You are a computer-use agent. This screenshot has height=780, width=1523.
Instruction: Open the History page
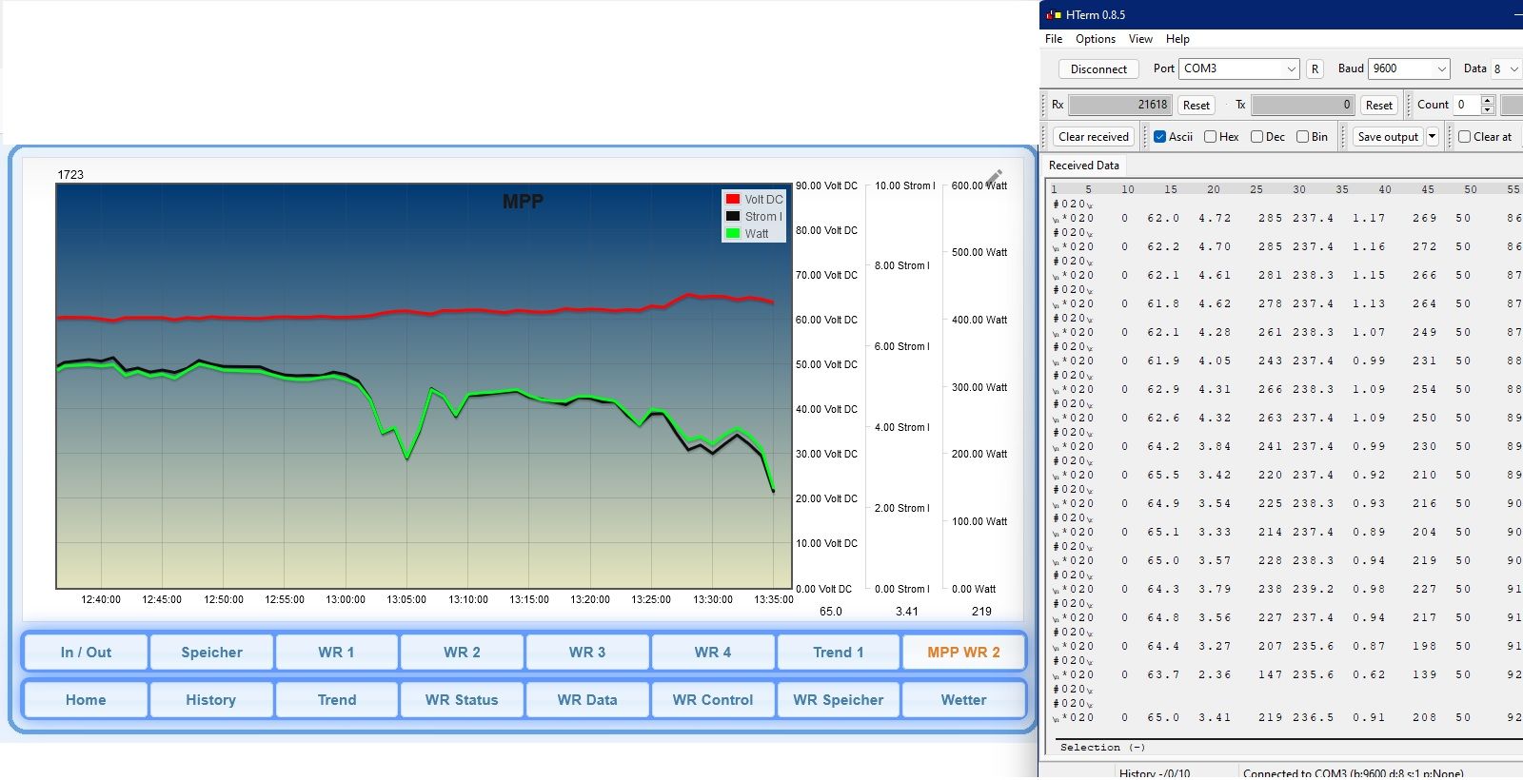point(211,700)
